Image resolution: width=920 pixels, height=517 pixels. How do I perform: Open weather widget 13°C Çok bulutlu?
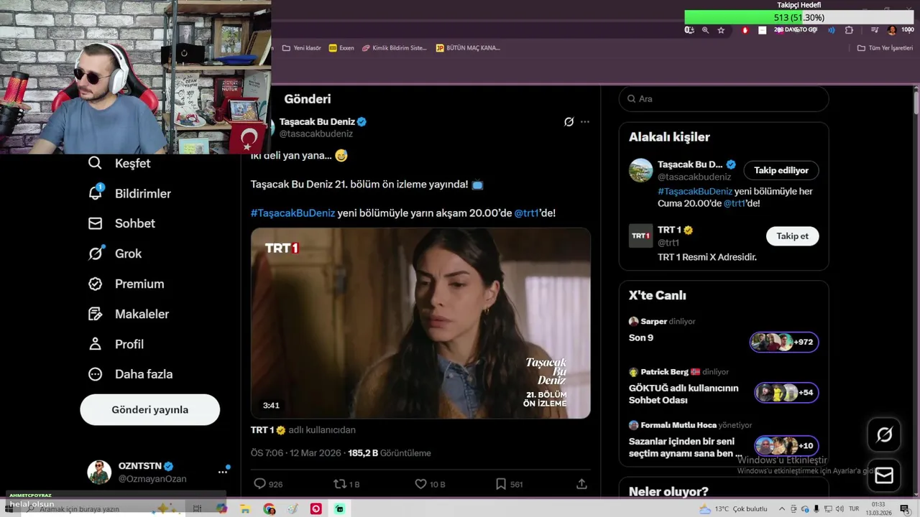click(x=735, y=509)
